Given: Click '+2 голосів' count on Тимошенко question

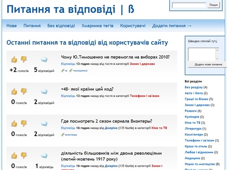Looking at the screenshot, I should tap(19, 70).
